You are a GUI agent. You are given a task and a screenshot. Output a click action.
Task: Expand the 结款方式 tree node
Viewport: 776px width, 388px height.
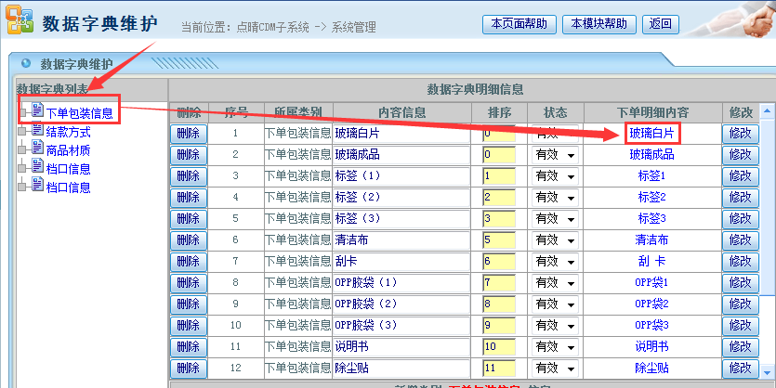(21, 132)
